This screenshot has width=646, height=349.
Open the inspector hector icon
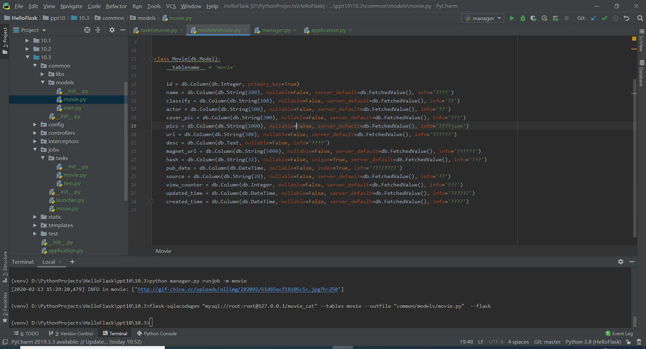pos(639,342)
